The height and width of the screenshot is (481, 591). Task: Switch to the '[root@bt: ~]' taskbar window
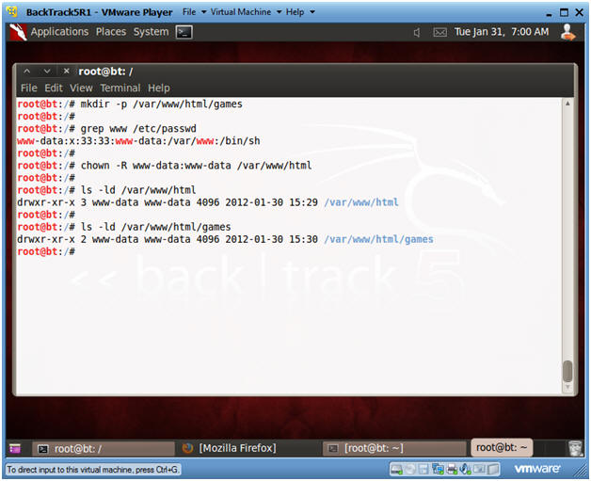pyautogui.click(x=394, y=448)
